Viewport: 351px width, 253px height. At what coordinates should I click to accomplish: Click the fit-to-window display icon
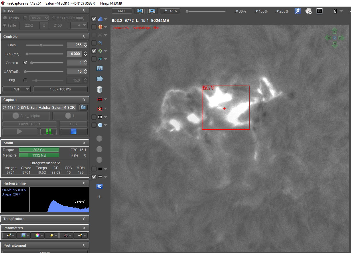tap(140, 11)
